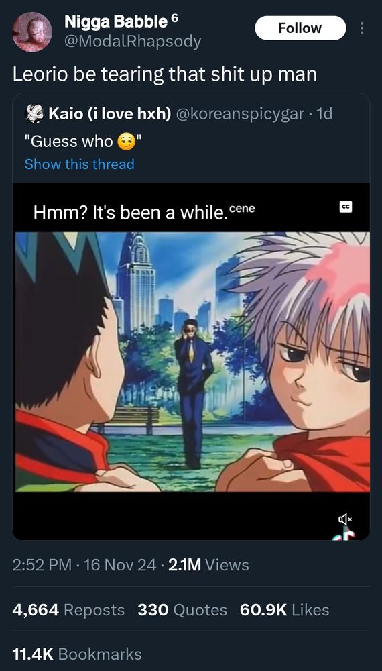This screenshot has height=671, width=382.
Task: Open the tweet author's profile avatar
Action: (x=32, y=32)
